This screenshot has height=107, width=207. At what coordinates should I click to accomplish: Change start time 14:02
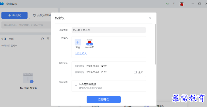coord(103,66)
